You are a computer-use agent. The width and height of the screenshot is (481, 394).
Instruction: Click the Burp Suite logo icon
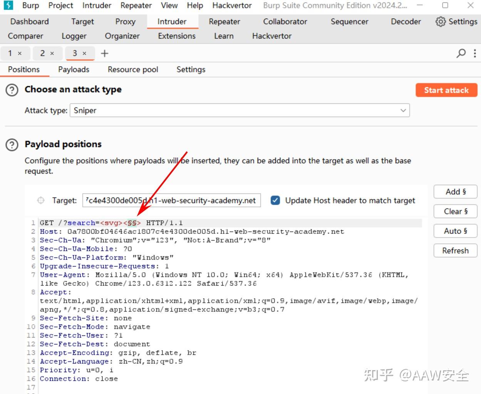tap(8, 5)
